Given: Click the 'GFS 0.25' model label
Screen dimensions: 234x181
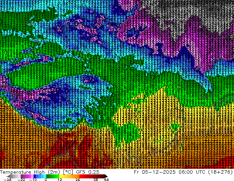Looking at the screenshot, I should pyautogui.click(x=87, y=172).
